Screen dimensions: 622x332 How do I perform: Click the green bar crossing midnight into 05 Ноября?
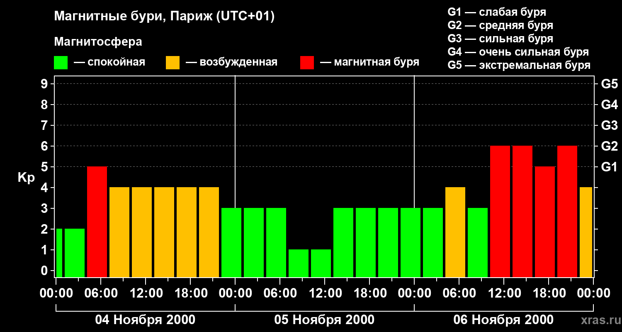tap(231, 242)
